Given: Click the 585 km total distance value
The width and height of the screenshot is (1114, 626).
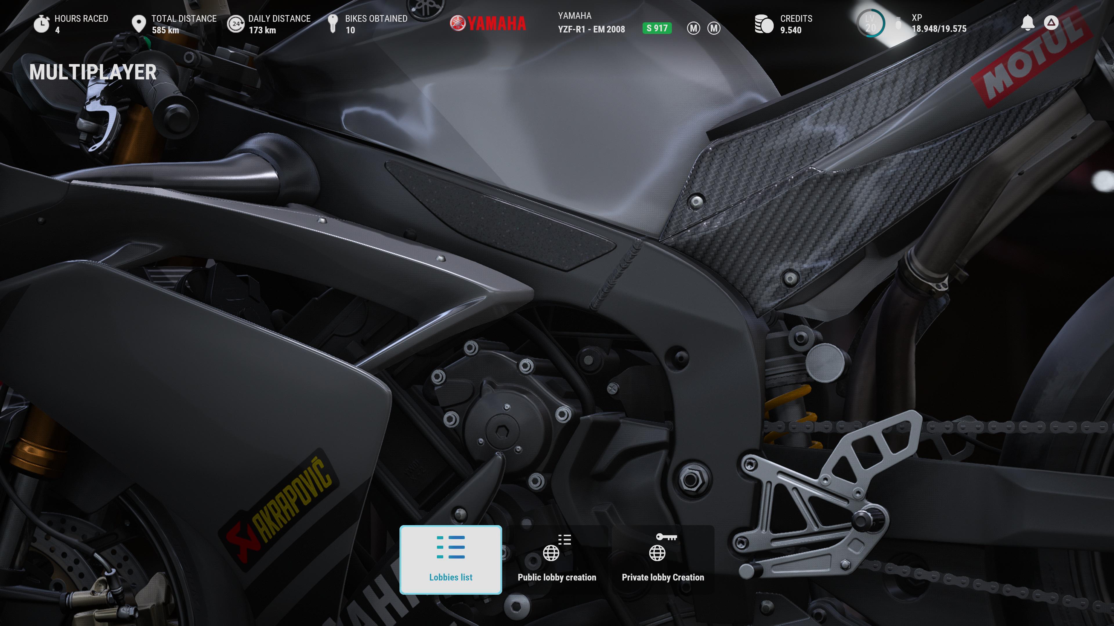Looking at the screenshot, I should click(x=165, y=30).
